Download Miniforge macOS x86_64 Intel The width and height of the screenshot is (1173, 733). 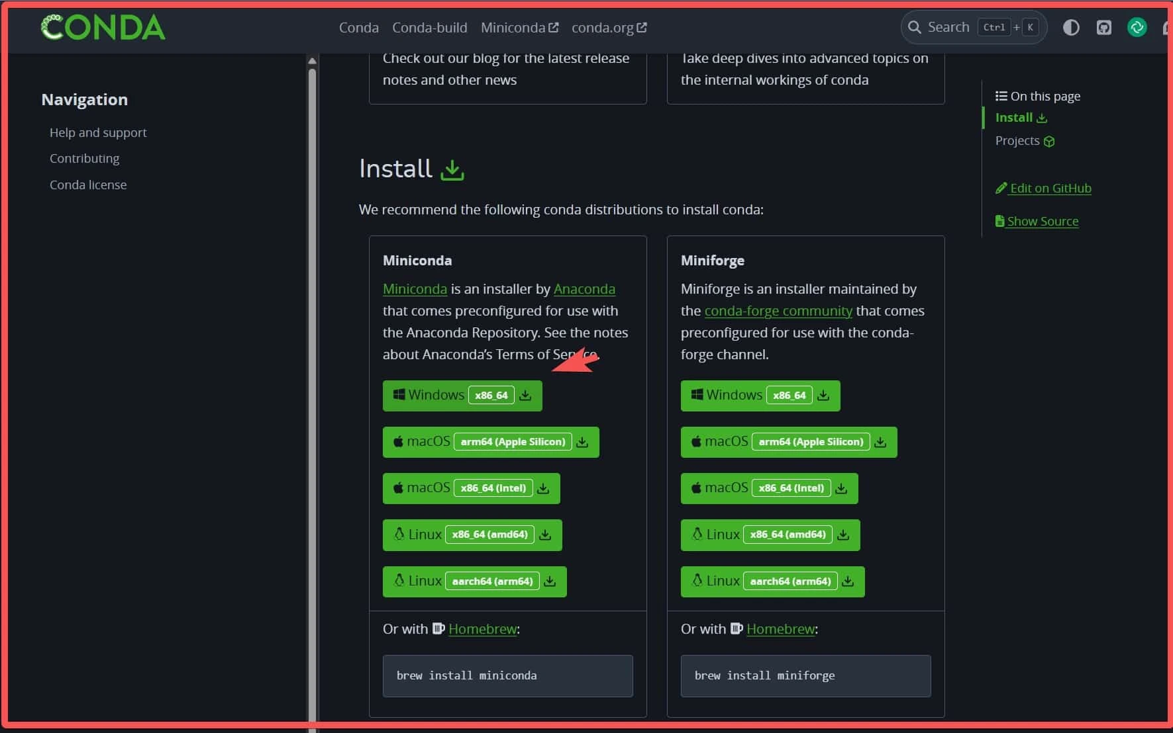[770, 488]
